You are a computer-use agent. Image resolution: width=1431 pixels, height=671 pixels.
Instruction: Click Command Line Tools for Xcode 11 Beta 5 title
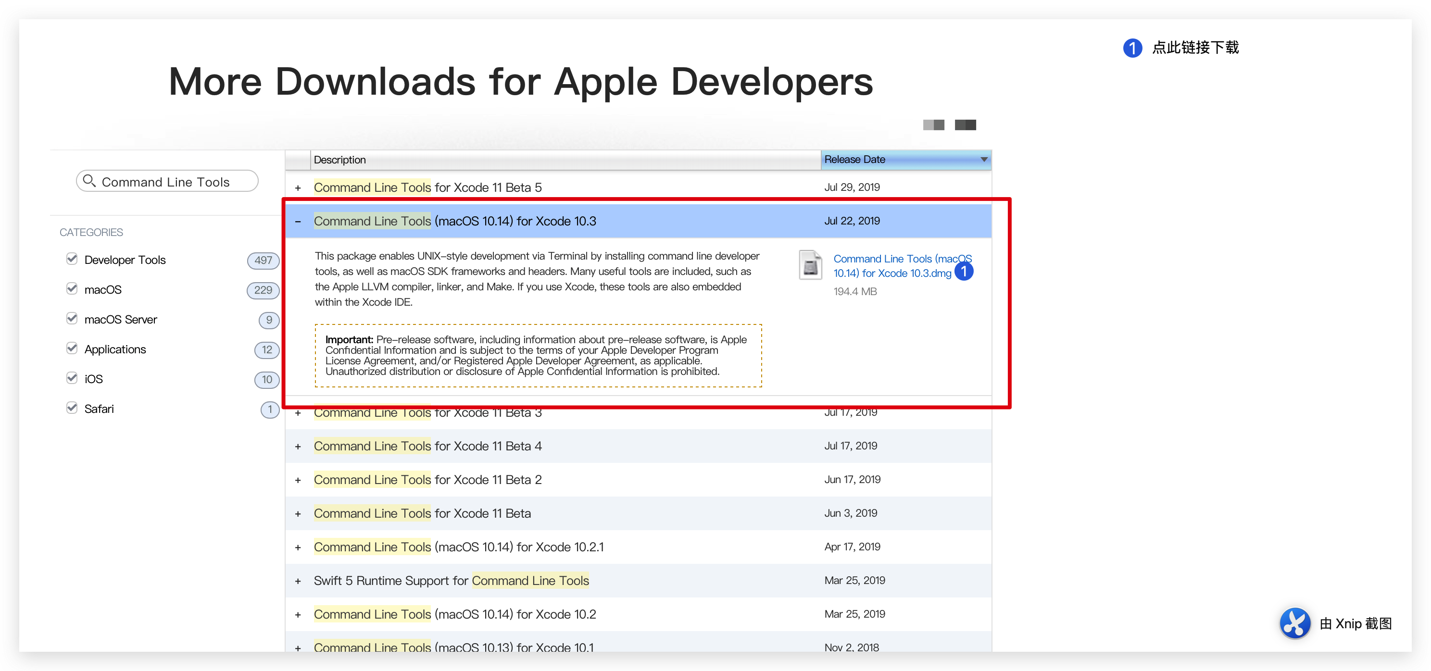428,187
